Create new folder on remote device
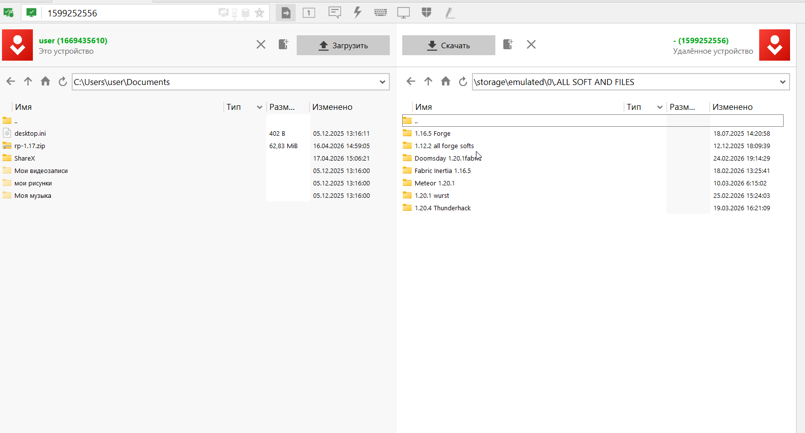 tap(508, 44)
